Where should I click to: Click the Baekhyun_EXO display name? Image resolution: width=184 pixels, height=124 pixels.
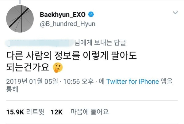(63, 15)
